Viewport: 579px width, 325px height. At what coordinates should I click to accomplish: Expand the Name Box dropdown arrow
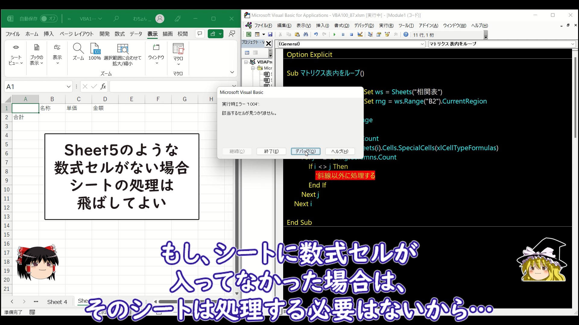pyautogui.click(x=68, y=87)
